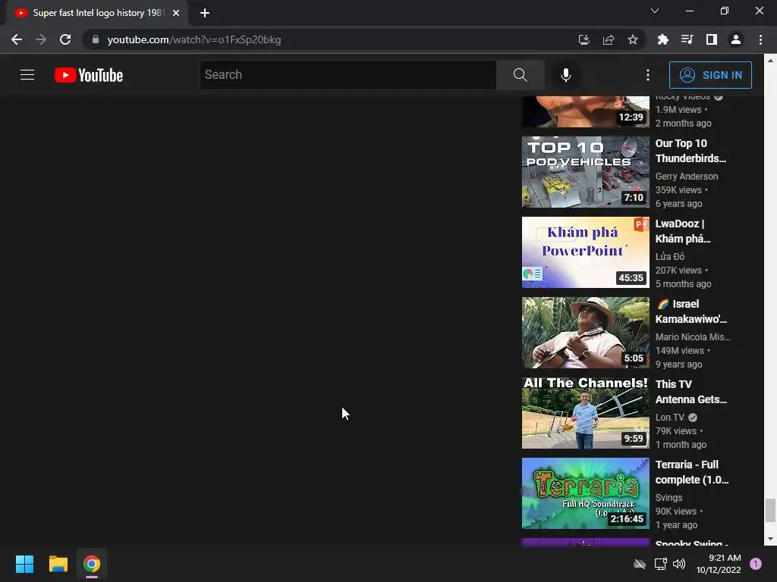Open Chrome three-dot menu
The width and height of the screenshot is (777, 582).
point(760,39)
